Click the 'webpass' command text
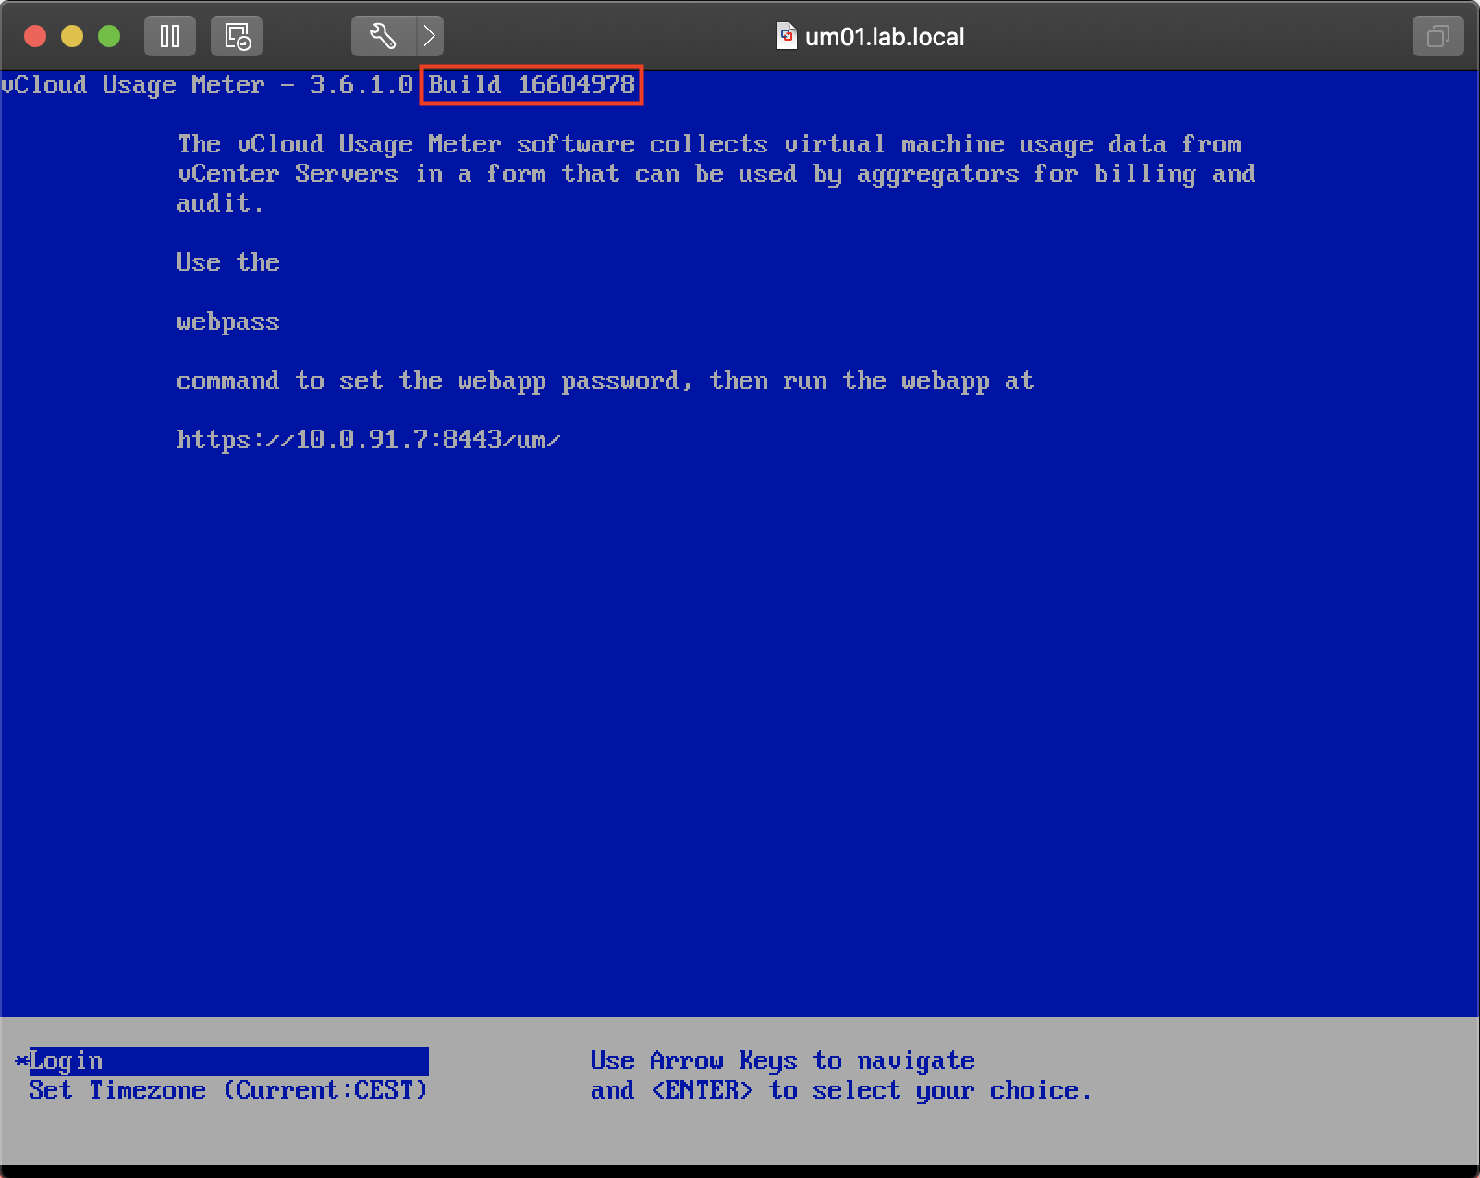Image resolution: width=1480 pixels, height=1178 pixels. pos(227,322)
